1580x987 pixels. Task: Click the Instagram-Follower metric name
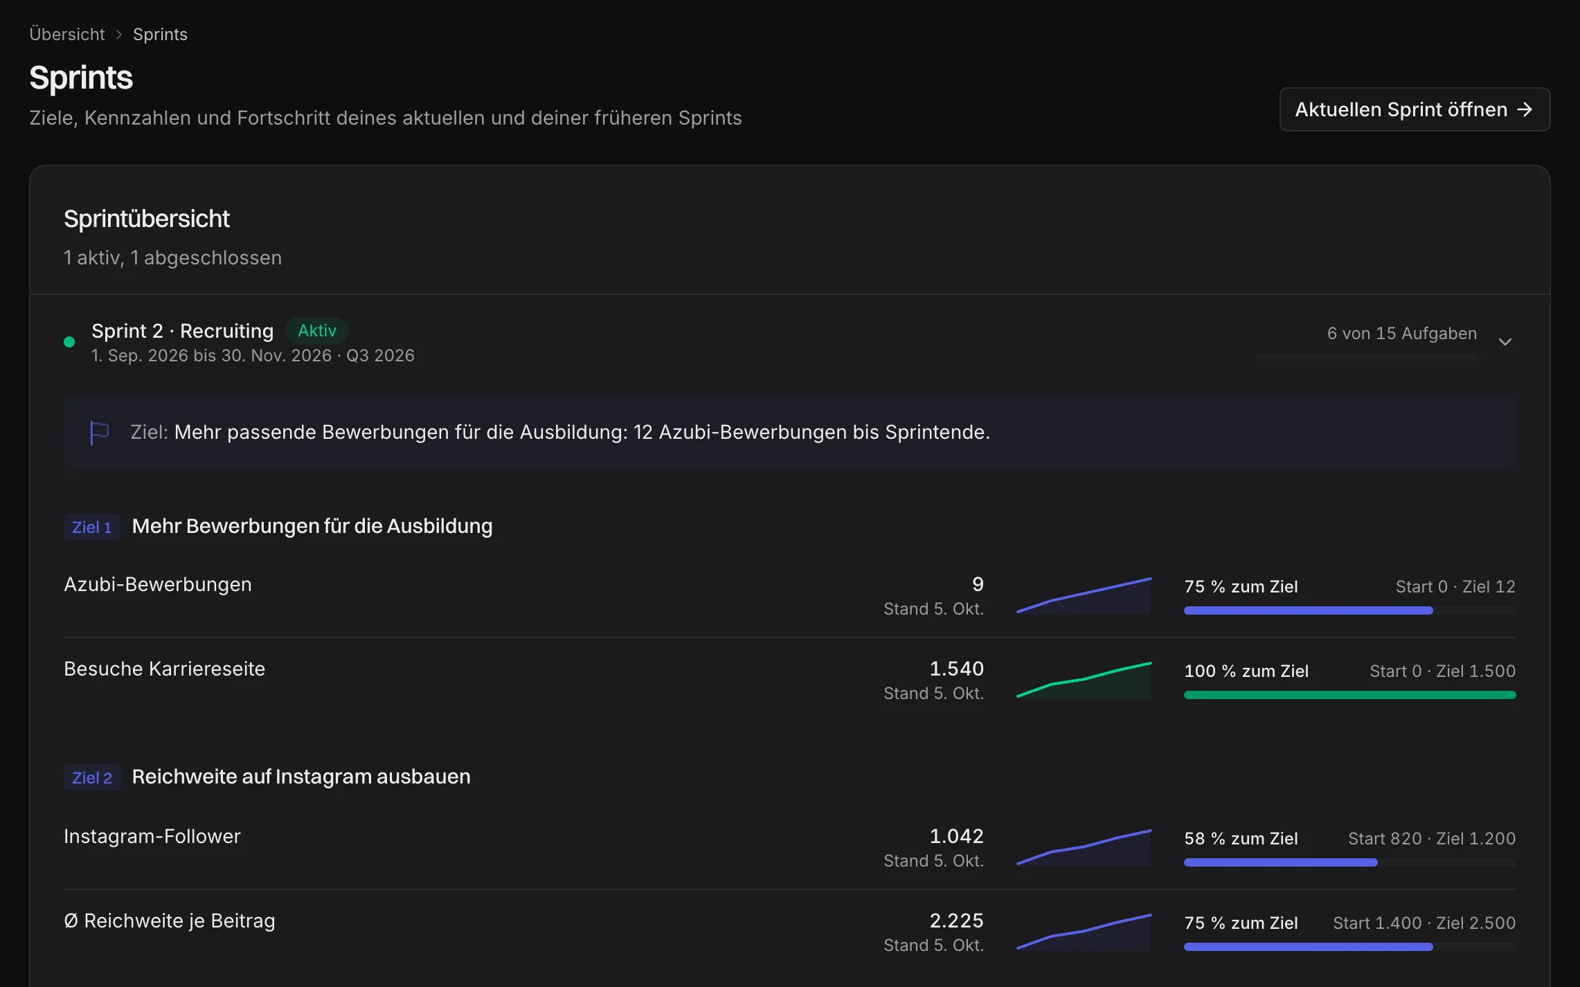(152, 836)
